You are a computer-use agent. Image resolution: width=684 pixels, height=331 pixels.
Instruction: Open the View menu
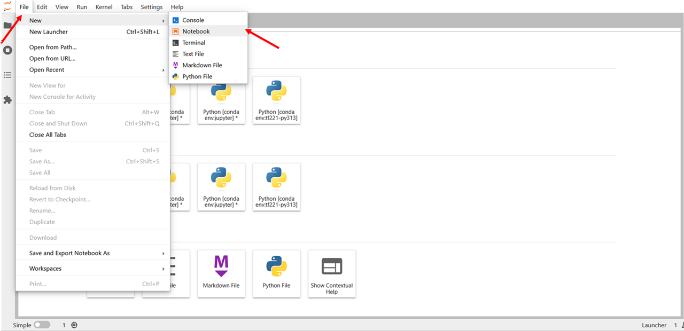click(x=62, y=7)
